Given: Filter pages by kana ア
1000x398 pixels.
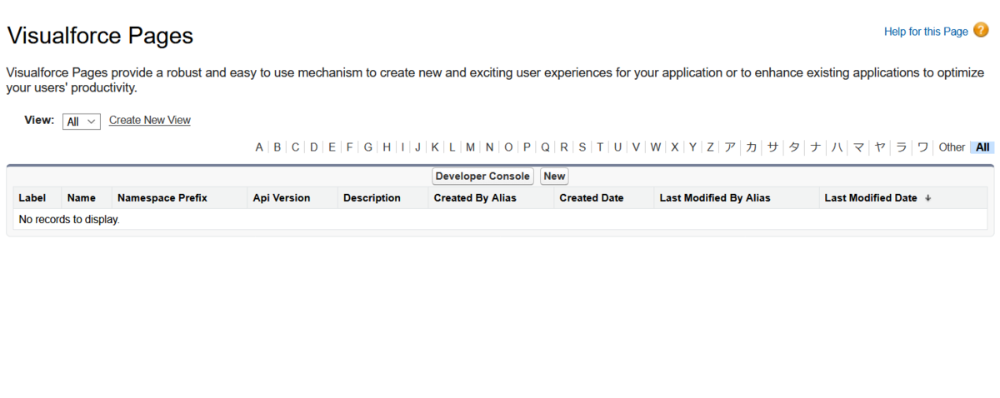Looking at the screenshot, I should click(730, 147).
